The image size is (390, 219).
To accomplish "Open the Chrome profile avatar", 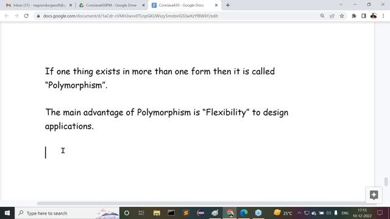I will (374, 16).
